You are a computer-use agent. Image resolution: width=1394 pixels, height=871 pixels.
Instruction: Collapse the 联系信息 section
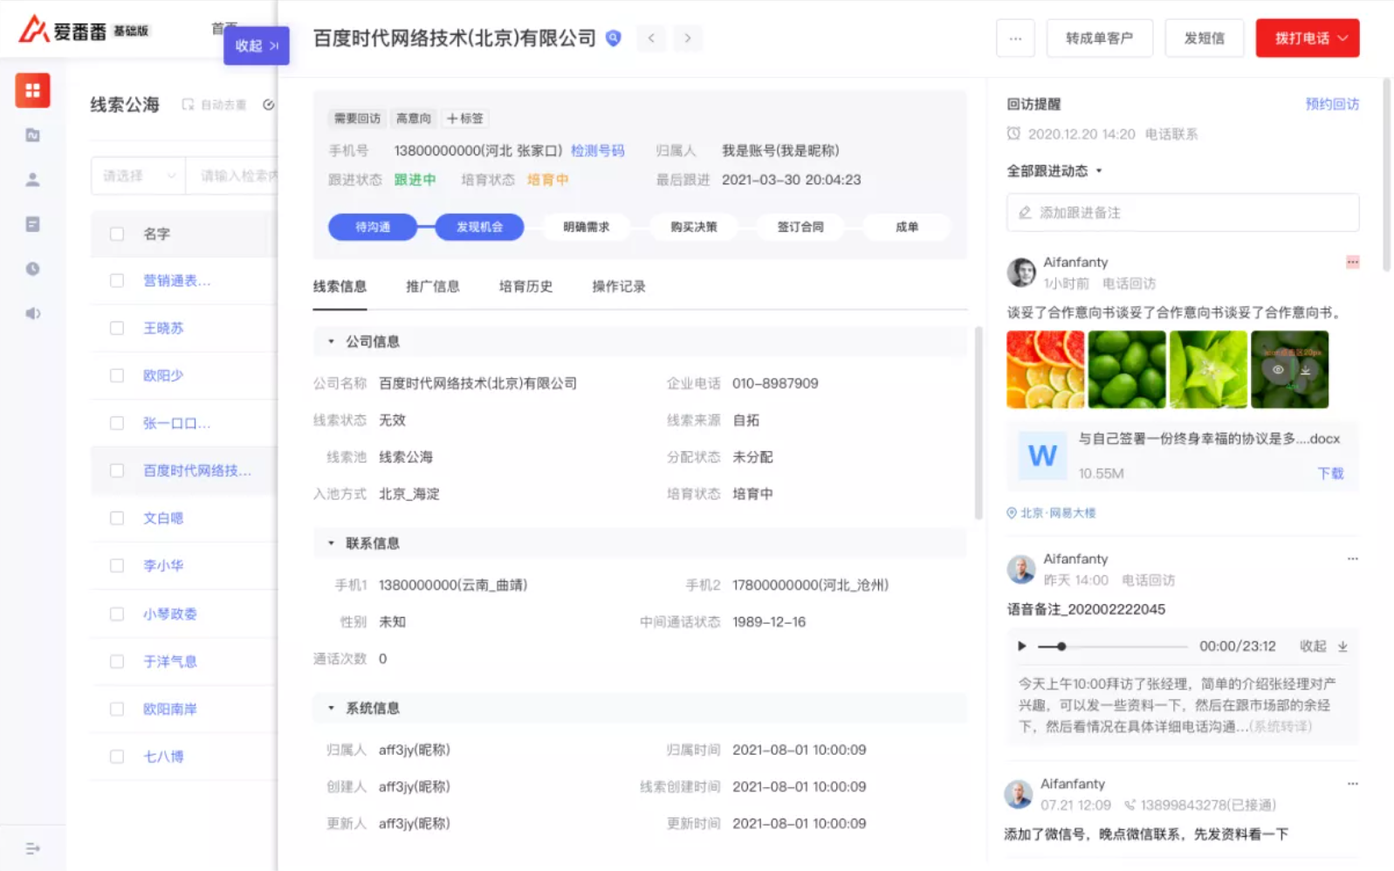pos(331,543)
